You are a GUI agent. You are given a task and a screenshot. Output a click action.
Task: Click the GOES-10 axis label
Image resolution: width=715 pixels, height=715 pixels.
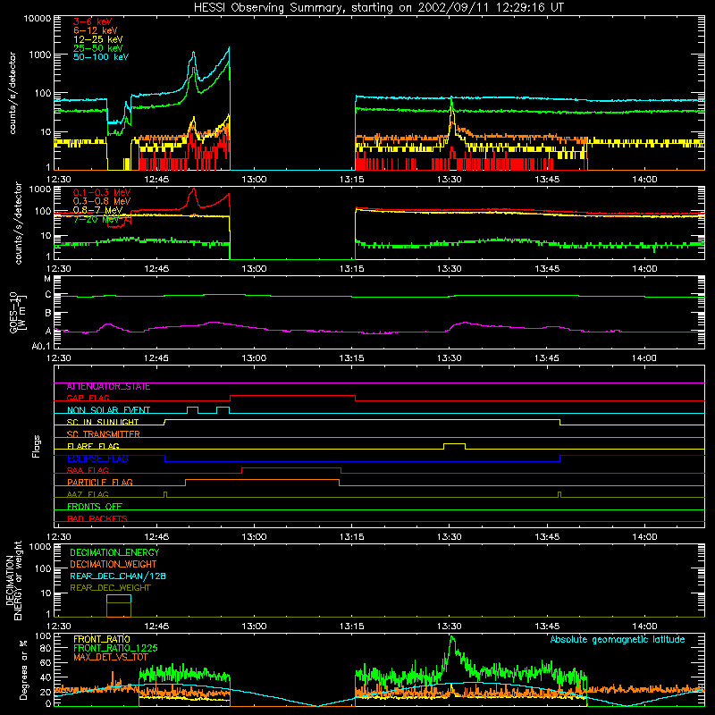[x=18, y=312]
